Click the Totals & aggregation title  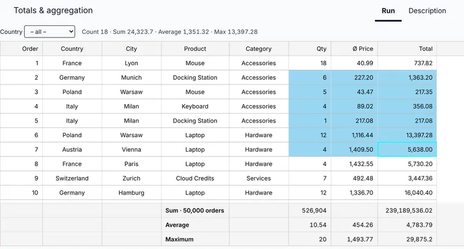tap(53, 10)
